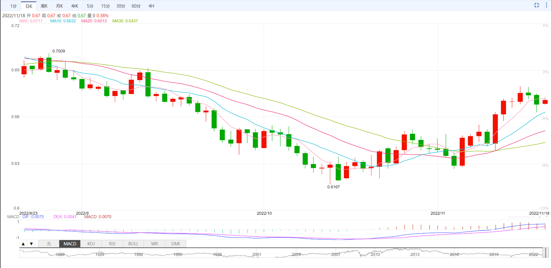Click the 2022/10 x-axis label
This screenshot has height=268, width=552.
264,213
